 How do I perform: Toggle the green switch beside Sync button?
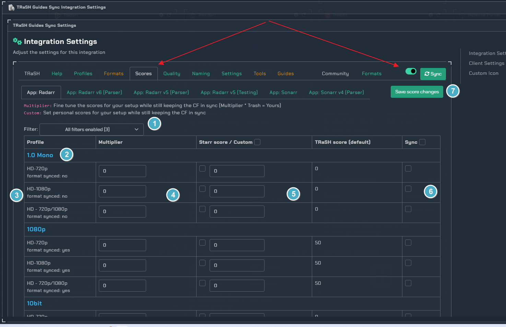click(x=411, y=71)
